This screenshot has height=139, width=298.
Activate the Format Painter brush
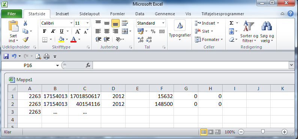(x=25, y=39)
